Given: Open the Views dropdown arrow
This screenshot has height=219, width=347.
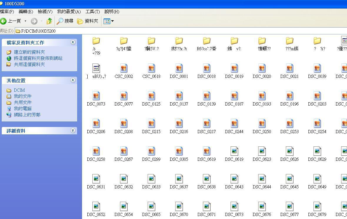Looking at the screenshot, I should (x=112, y=21).
